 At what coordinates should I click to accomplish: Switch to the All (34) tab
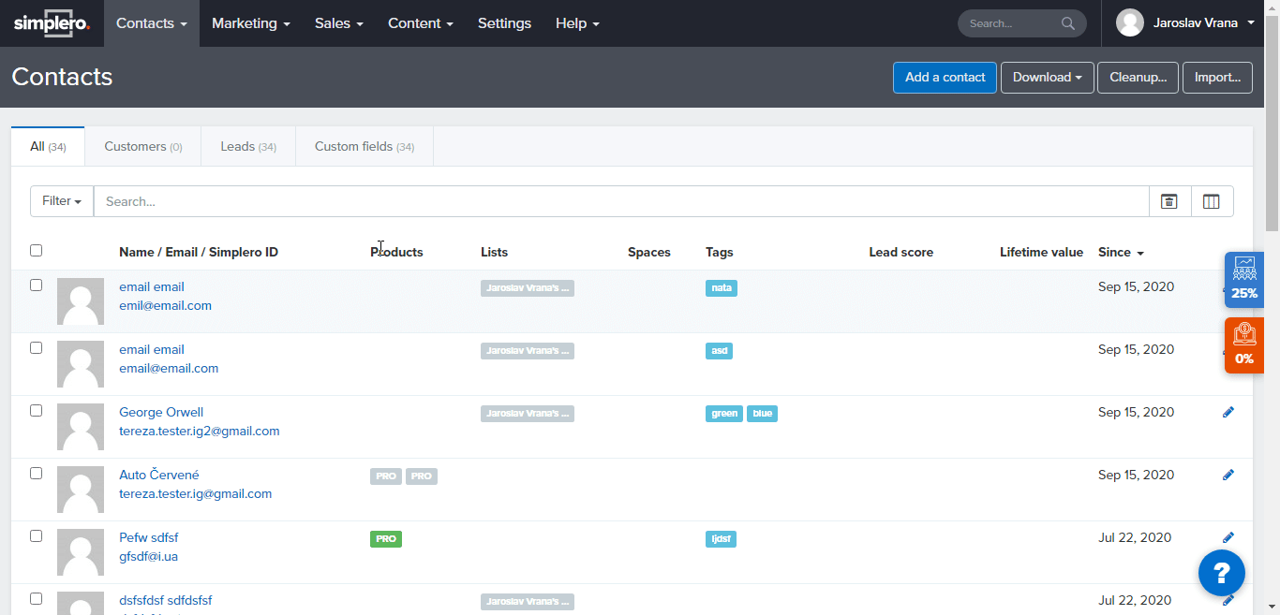point(48,147)
